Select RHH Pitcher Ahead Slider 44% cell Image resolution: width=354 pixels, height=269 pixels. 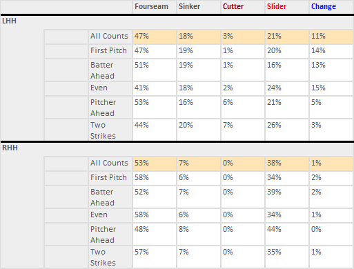(287, 234)
